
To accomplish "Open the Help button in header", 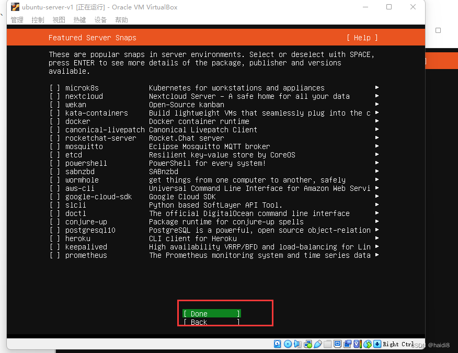I will tap(362, 38).
